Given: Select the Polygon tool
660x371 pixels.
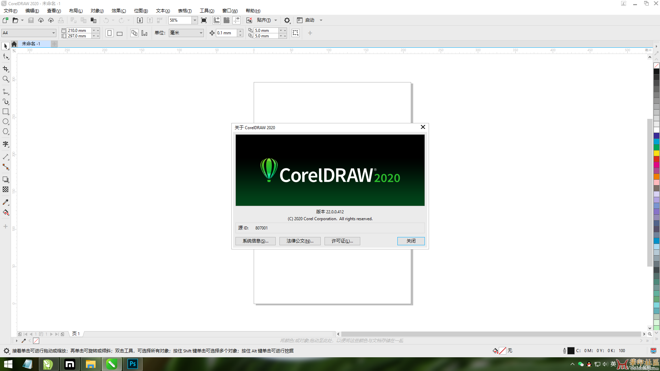Looking at the screenshot, I should pyautogui.click(x=5, y=132).
